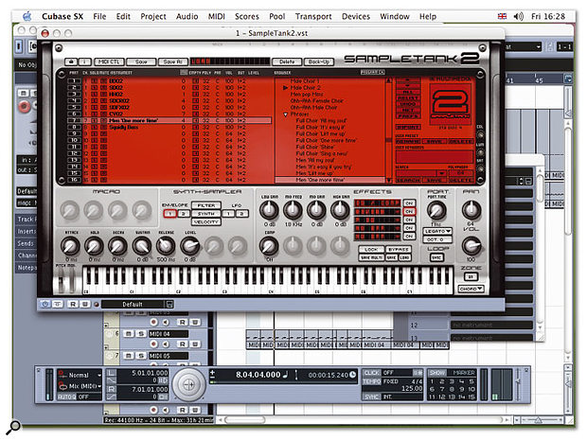Screen dimensions: 587x441
Task: Toggle first effect slot ON button
Action: (x=409, y=203)
